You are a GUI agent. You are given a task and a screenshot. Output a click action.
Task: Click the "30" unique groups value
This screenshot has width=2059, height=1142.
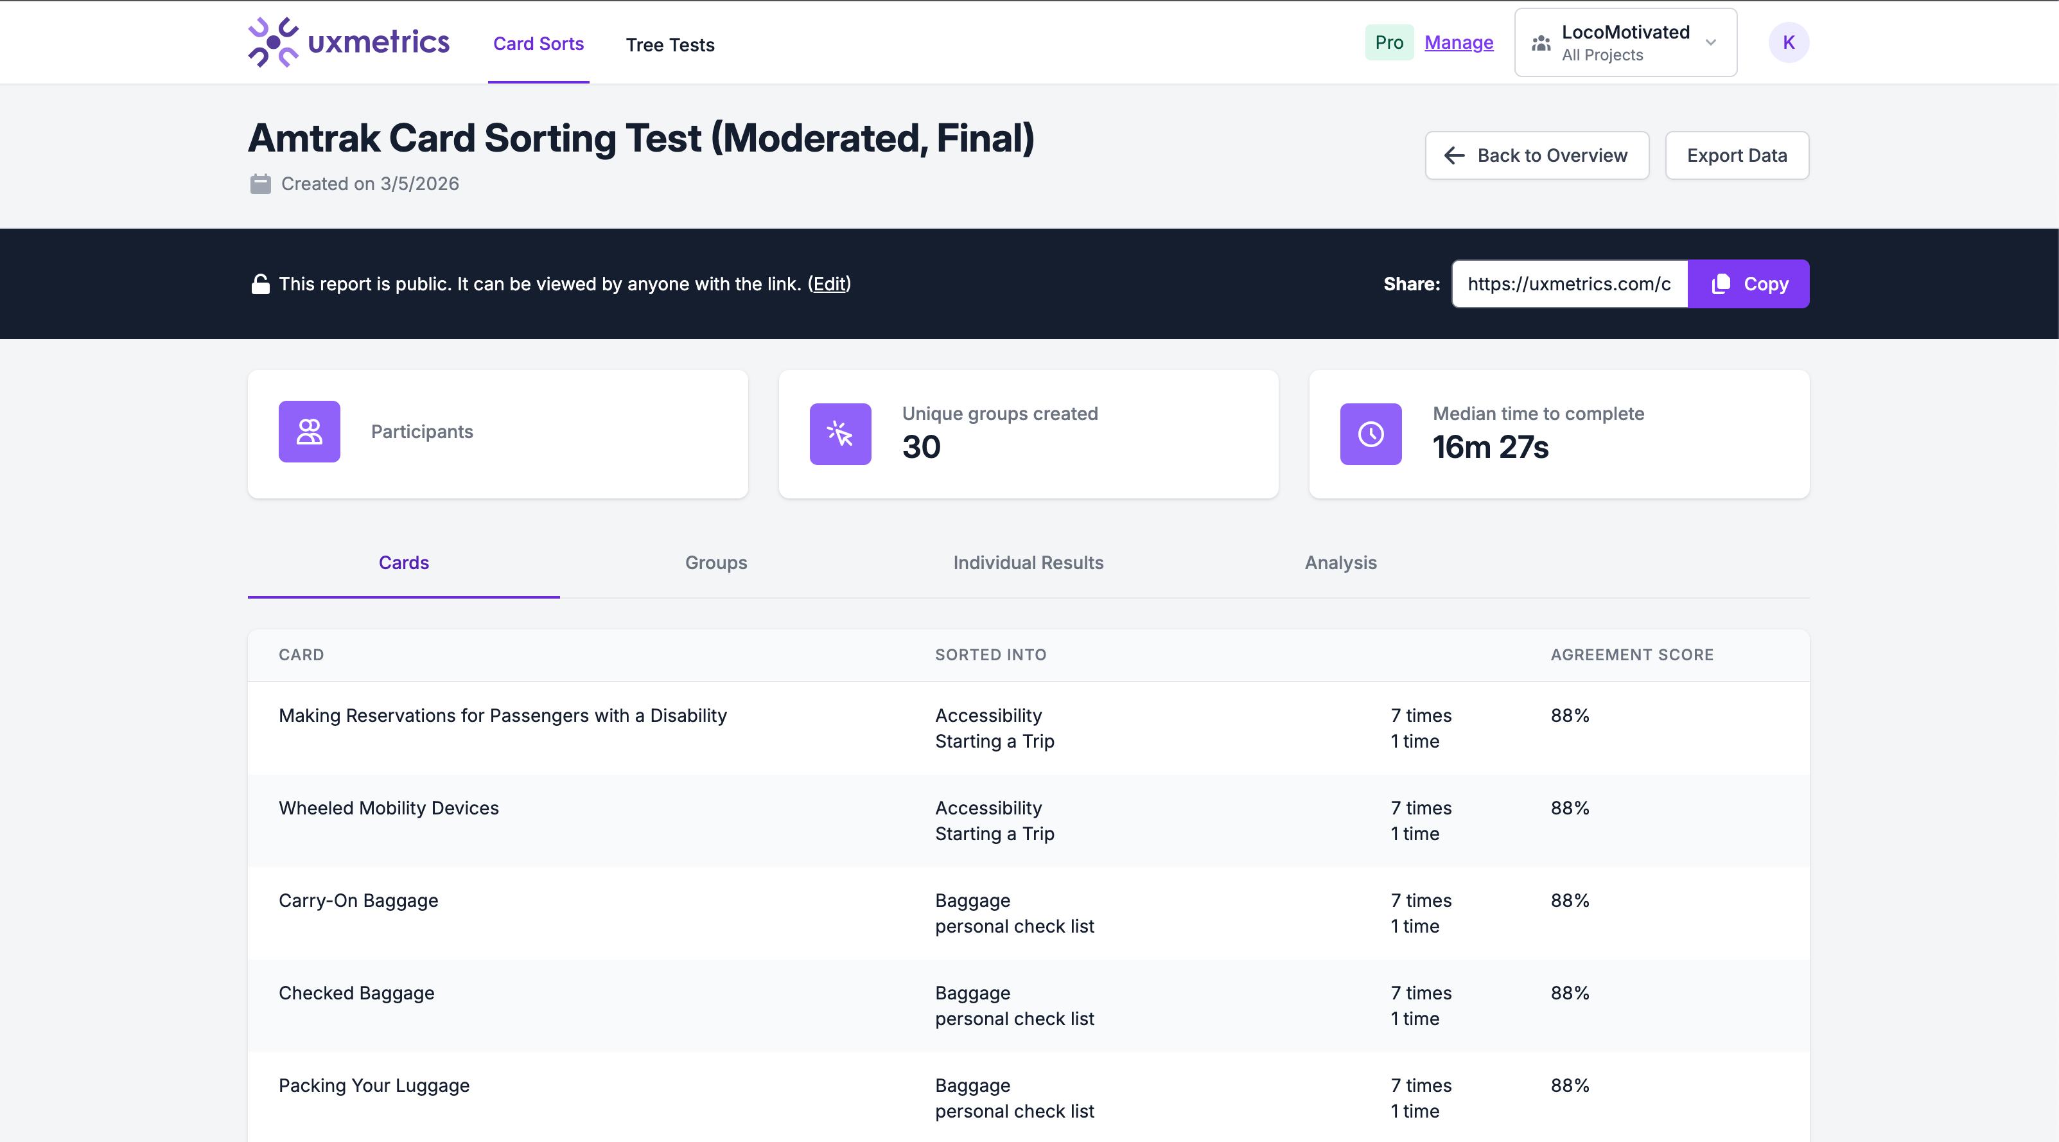(x=922, y=448)
